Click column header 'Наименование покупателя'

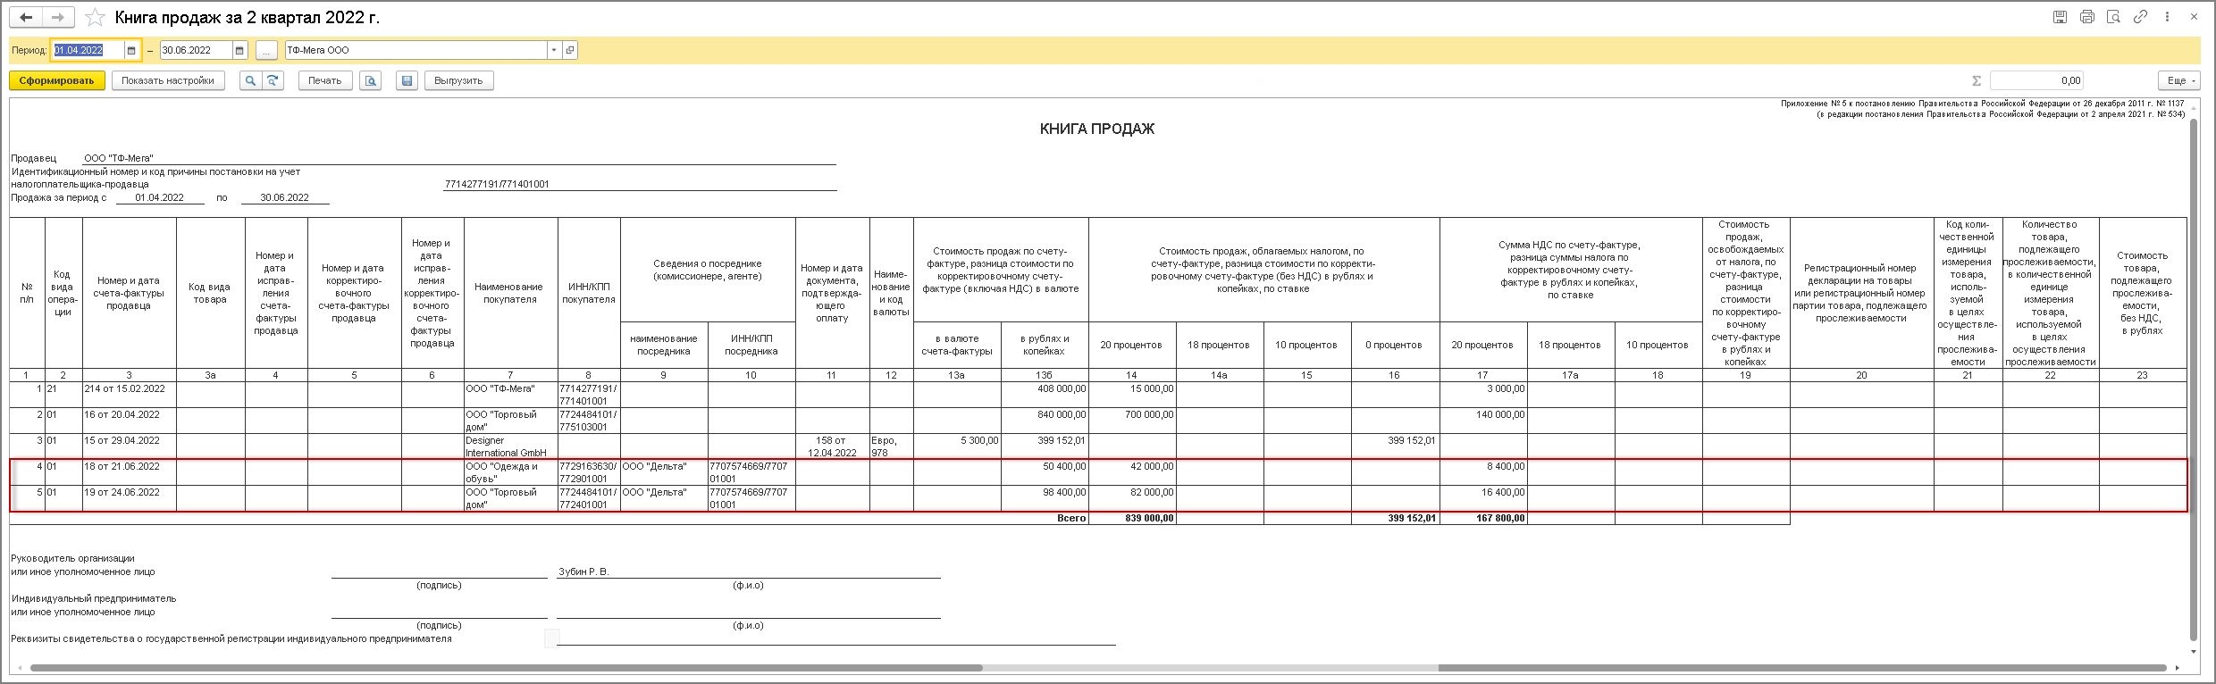[x=511, y=293]
